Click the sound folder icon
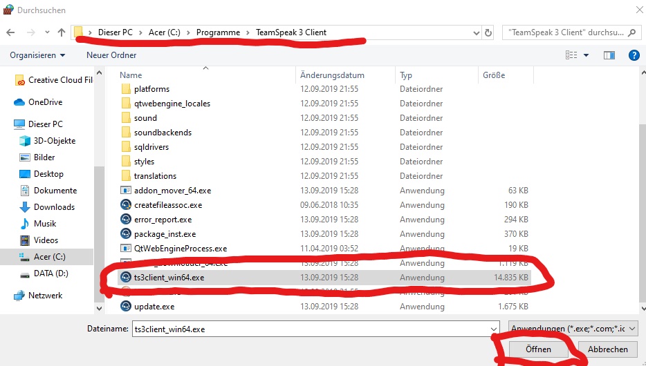This screenshot has height=366, width=646. tap(126, 118)
